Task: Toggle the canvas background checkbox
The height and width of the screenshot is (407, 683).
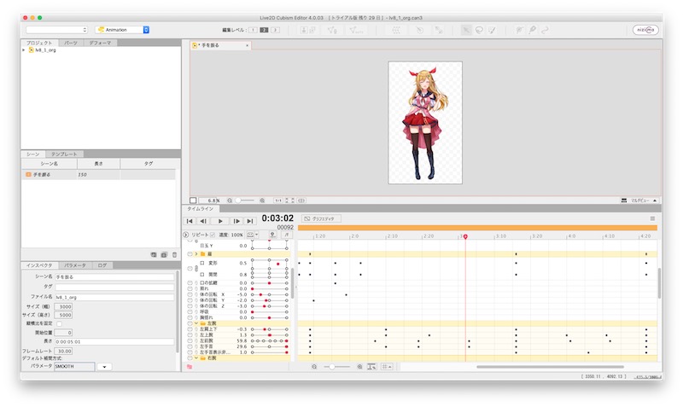Action: tap(193, 201)
